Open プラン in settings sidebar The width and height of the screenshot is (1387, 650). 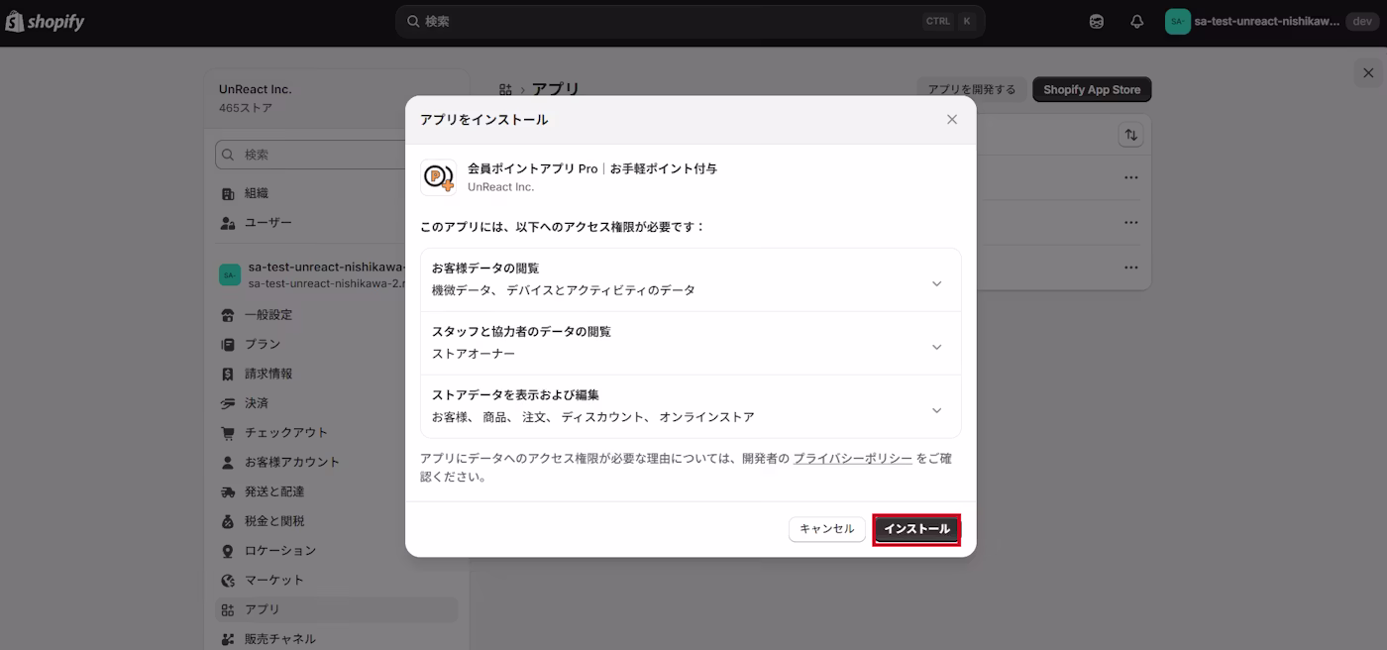pyautogui.click(x=336, y=344)
